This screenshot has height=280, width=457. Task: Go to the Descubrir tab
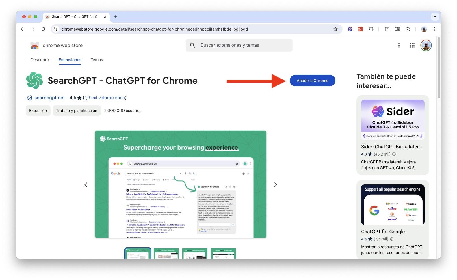(x=40, y=60)
